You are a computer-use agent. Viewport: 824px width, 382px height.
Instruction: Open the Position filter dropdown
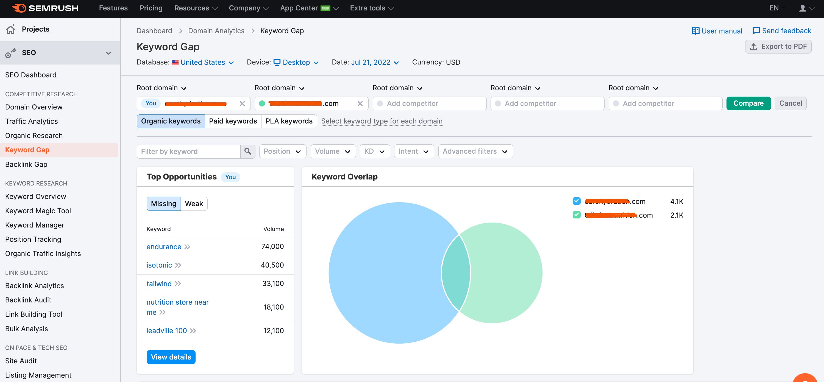283,151
